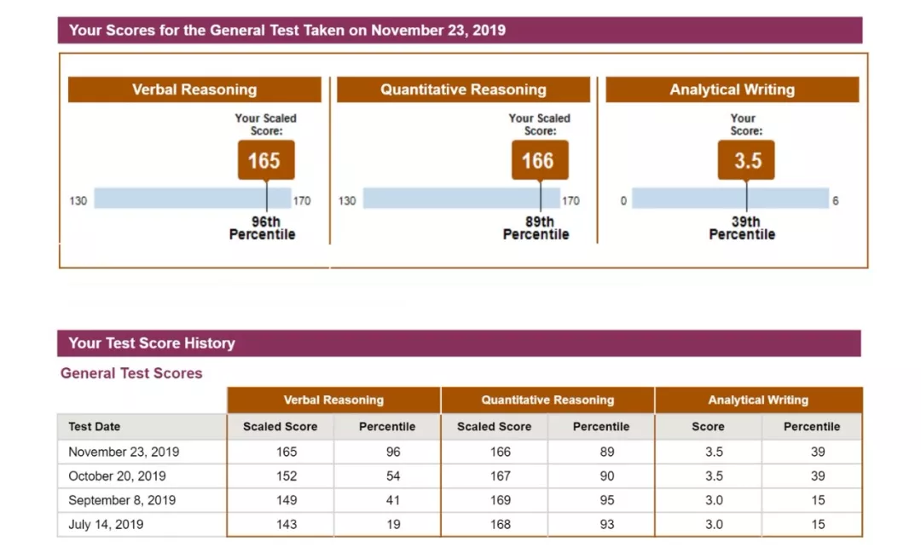Click the 169 Quantitative scaled score cell
The width and height of the screenshot is (921, 547).
501,500
